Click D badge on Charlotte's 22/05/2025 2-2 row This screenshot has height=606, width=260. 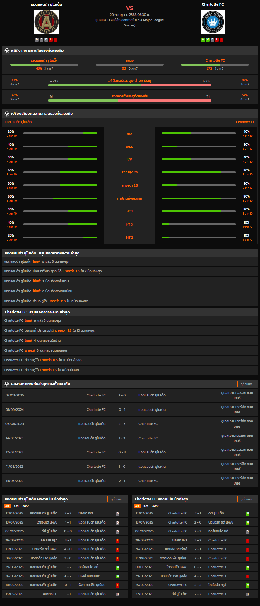pos(248,594)
